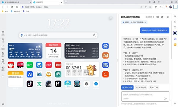Add a category with left sidebar plus
The image size is (178, 107).
pos(3,76)
